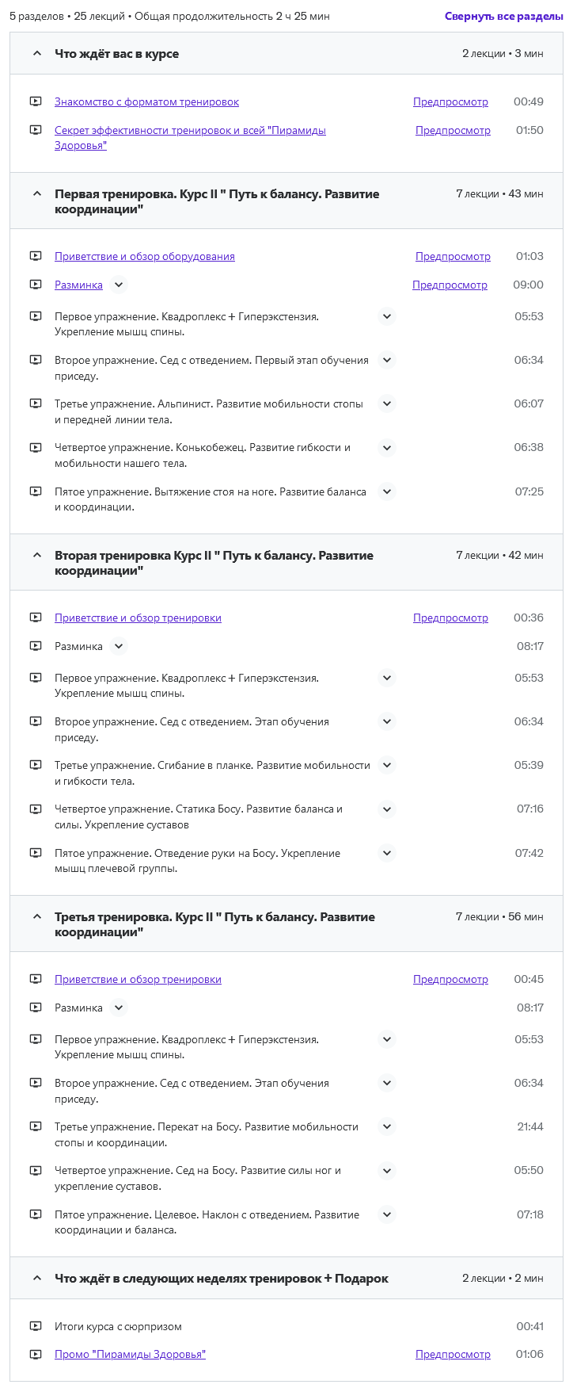This screenshot has height=1392, width=573.
Task: Click video icon beside «Третье упражнение. Альпинист»
Action: click(36, 403)
